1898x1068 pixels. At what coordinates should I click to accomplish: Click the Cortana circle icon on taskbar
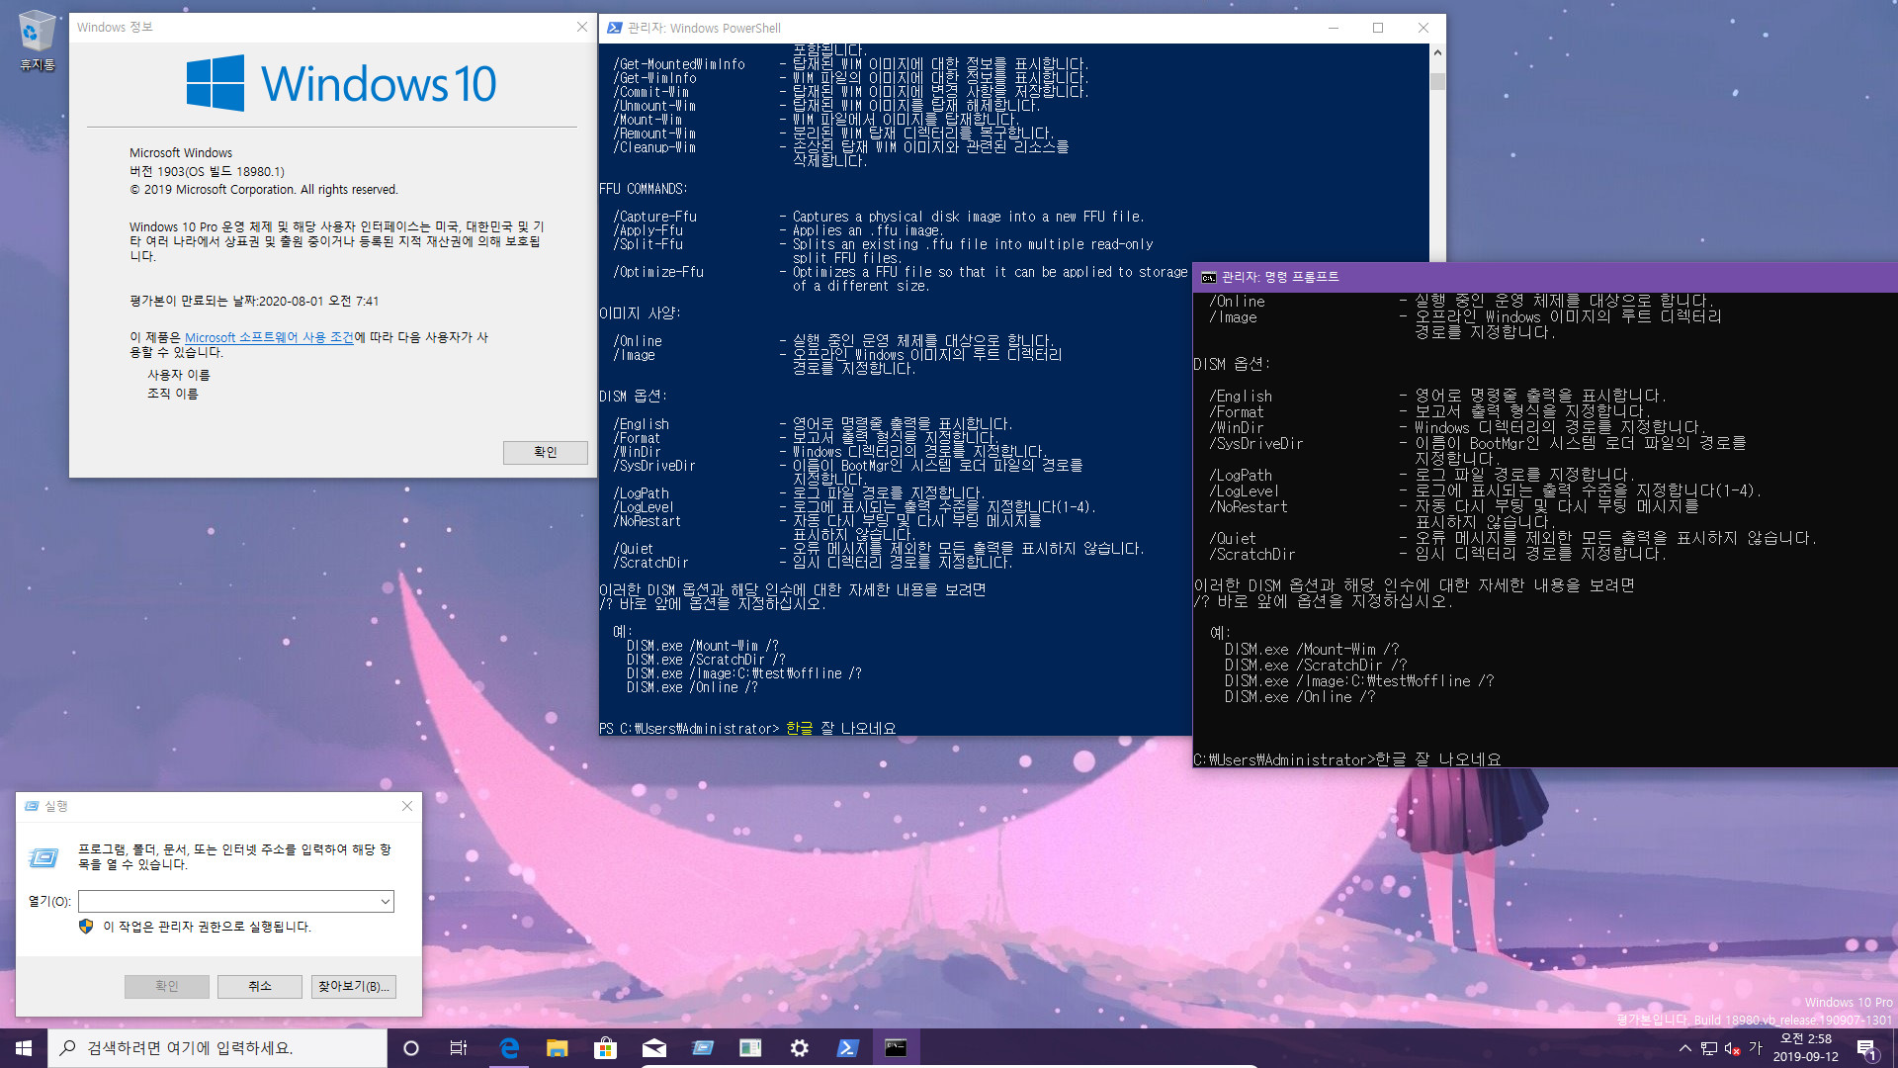[x=411, y=1048]
